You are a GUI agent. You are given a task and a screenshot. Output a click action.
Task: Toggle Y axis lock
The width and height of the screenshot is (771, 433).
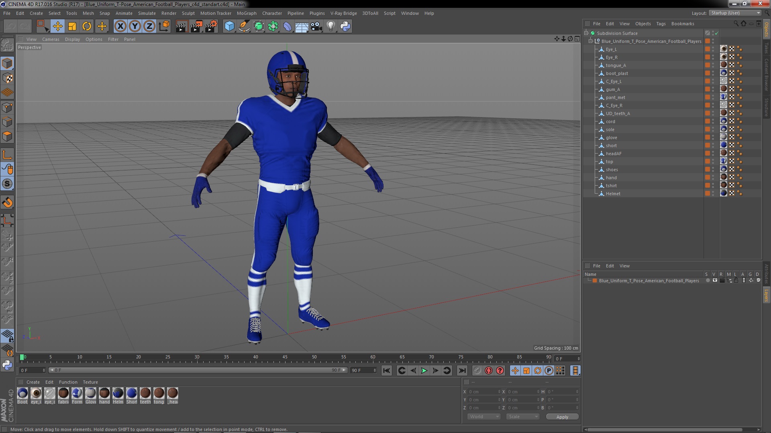[x=135, y=26]
